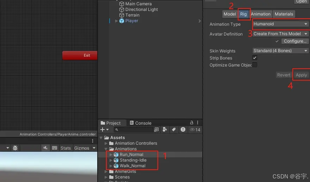Click the Project search field
Image resolution: width=310 pixels, height=182 pixels.
point(134,130)
